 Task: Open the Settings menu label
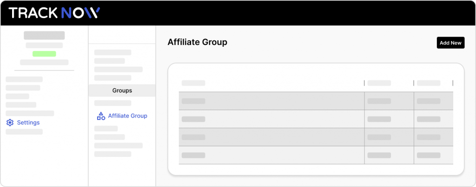28,123
